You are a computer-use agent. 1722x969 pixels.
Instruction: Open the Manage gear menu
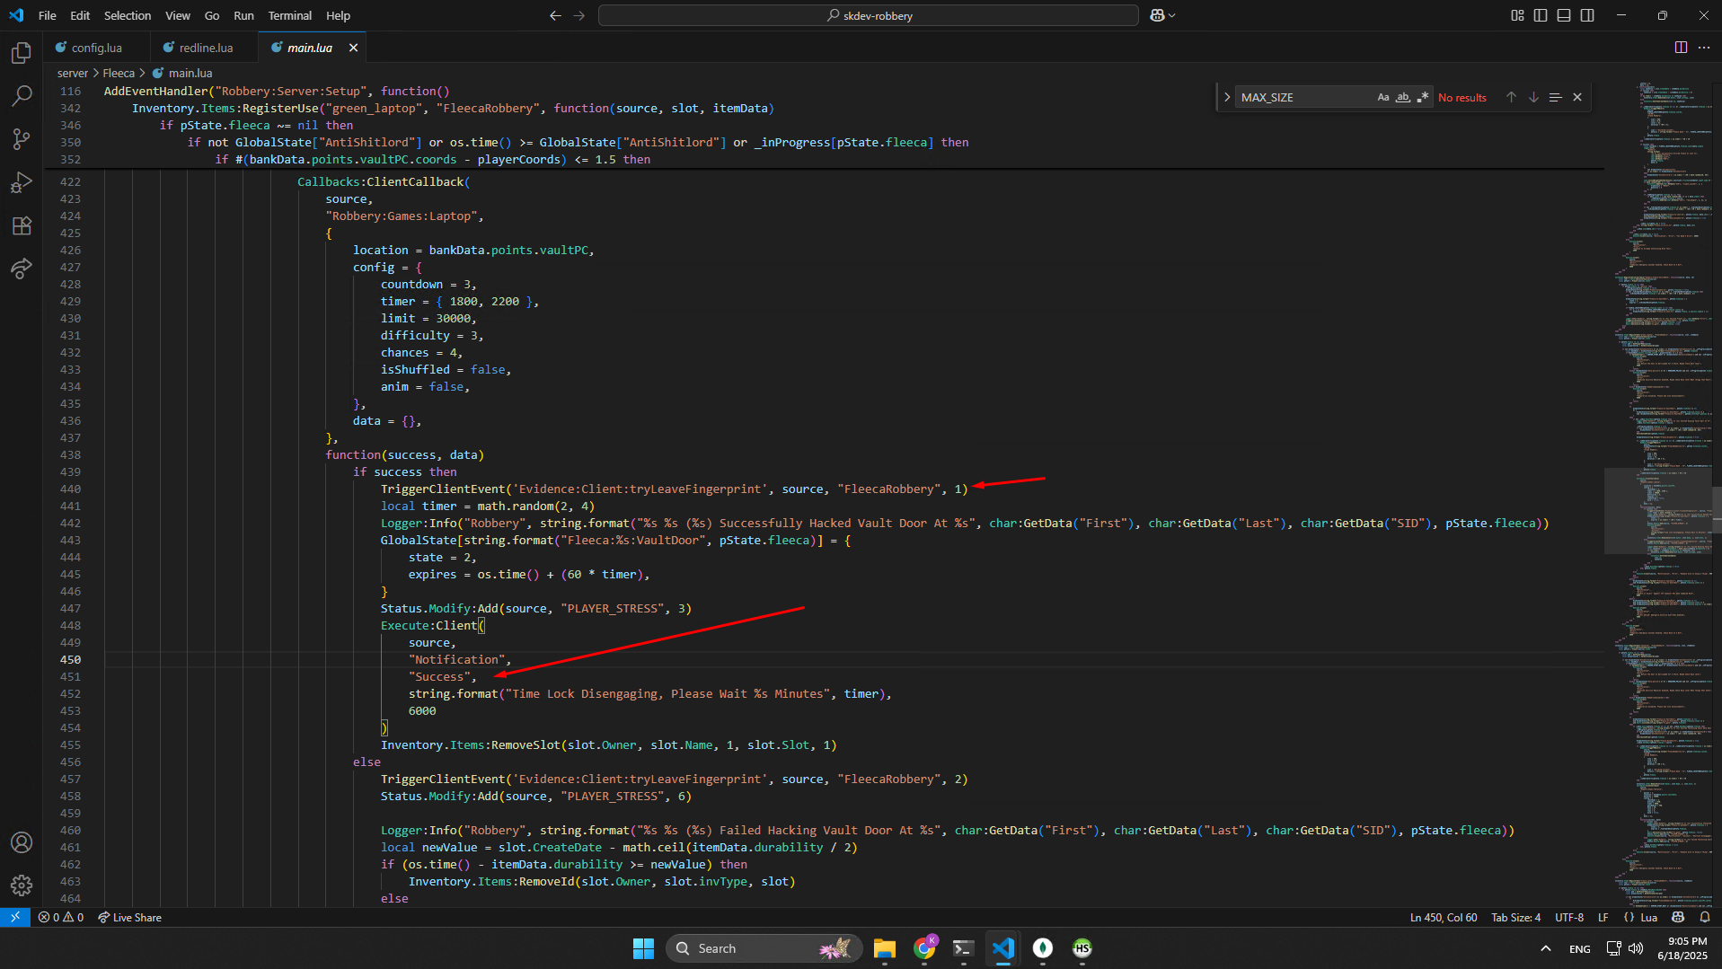(22, 885)
